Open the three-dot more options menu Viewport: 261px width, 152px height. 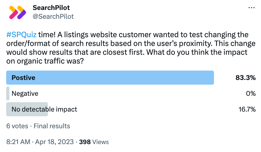coord(251,8)
